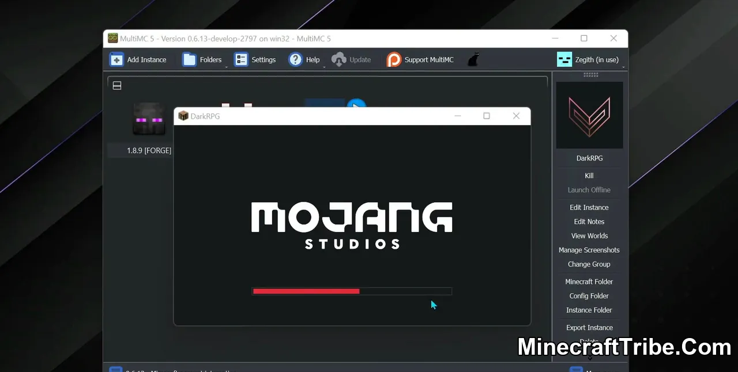Click the DarkRPG instance name button
The image size is (738, 372).
[x=589, y=158]
